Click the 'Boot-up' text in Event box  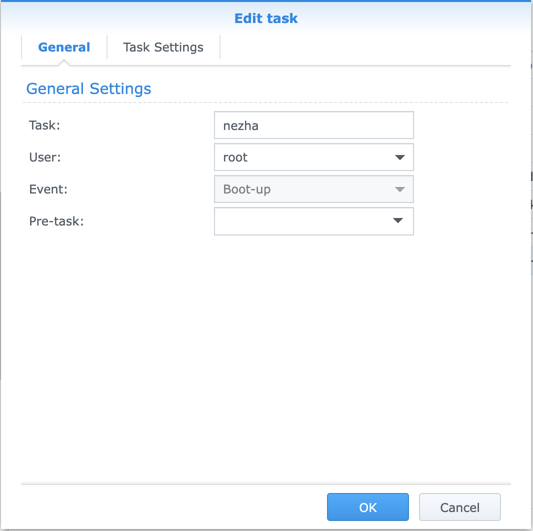coord(247,189)
